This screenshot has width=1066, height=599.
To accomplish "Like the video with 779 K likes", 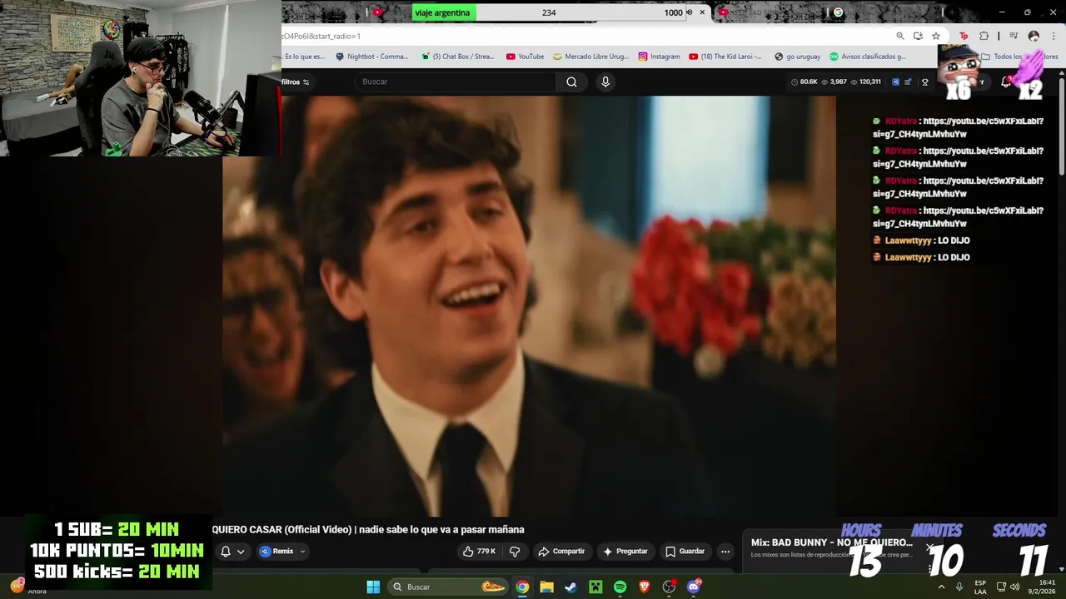I will (479, 551).
